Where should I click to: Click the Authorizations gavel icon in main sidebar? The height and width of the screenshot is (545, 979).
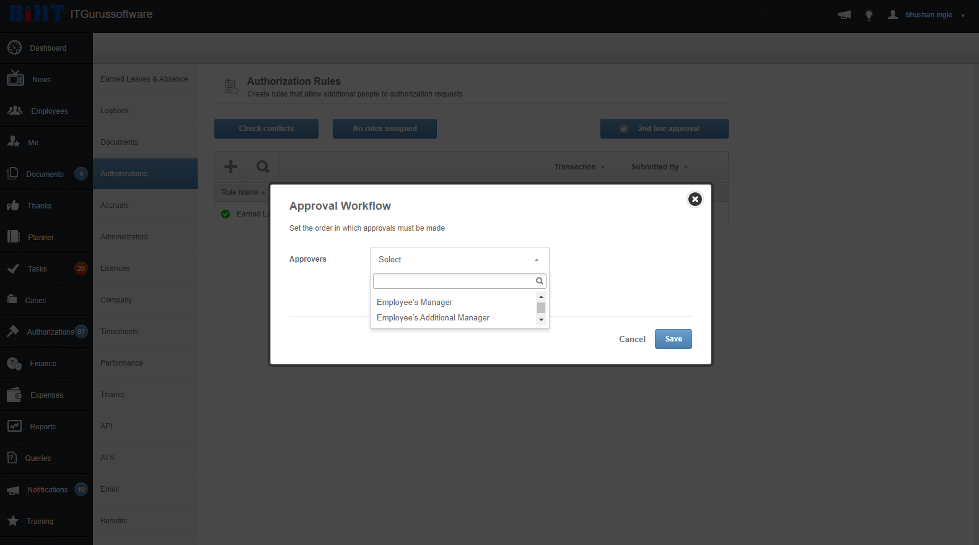(x=13, y=331)
